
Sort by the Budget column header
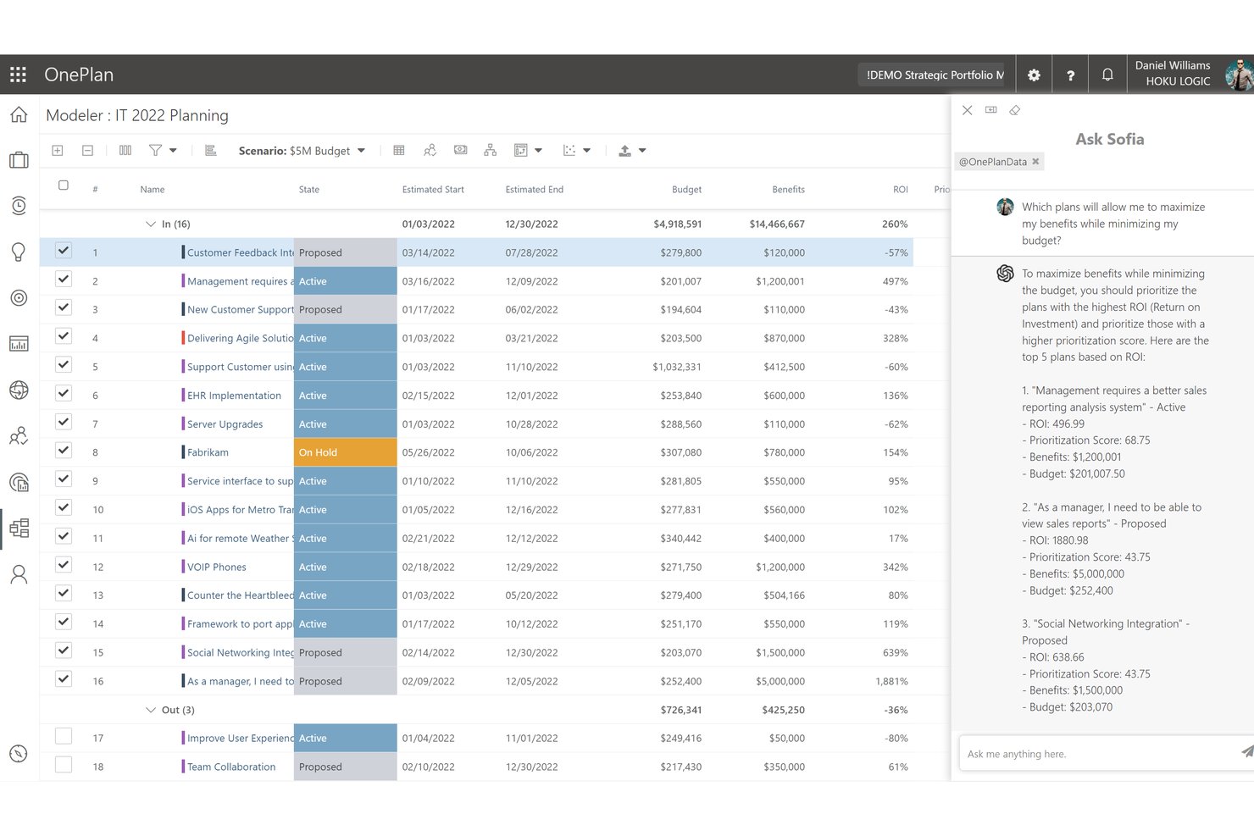click(x=686, y=190)
